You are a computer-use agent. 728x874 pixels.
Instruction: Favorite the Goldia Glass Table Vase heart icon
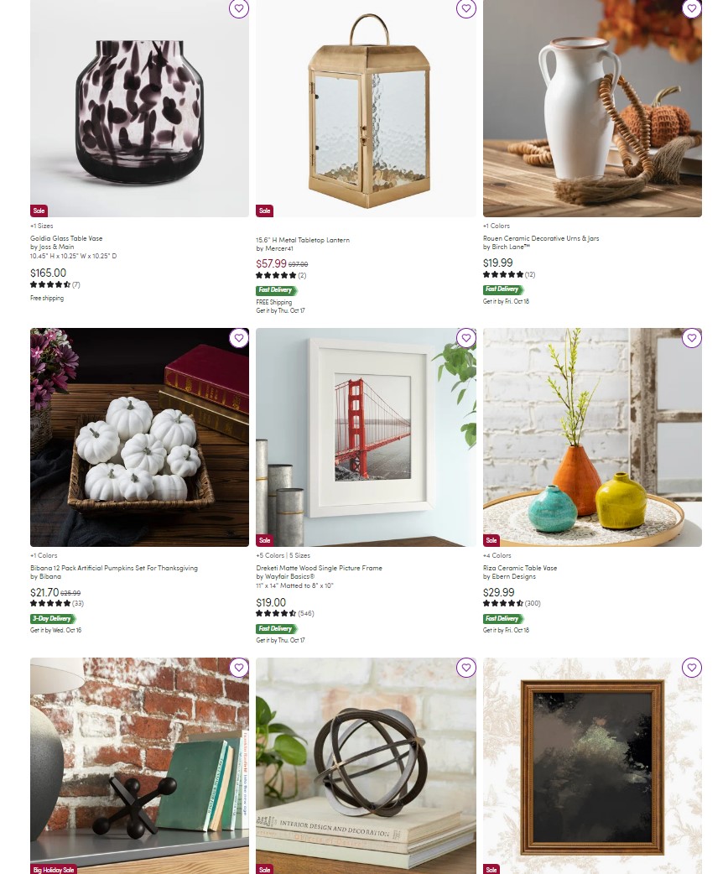(x=238, y=8)
